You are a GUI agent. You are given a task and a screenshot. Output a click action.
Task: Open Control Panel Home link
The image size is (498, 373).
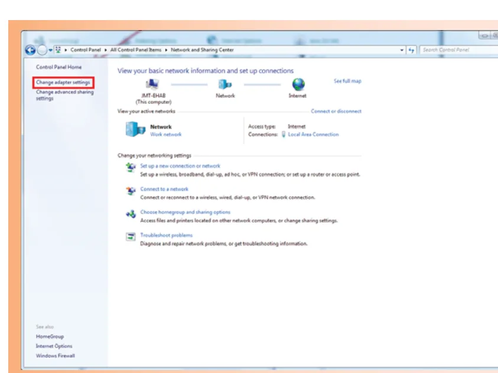58,67
